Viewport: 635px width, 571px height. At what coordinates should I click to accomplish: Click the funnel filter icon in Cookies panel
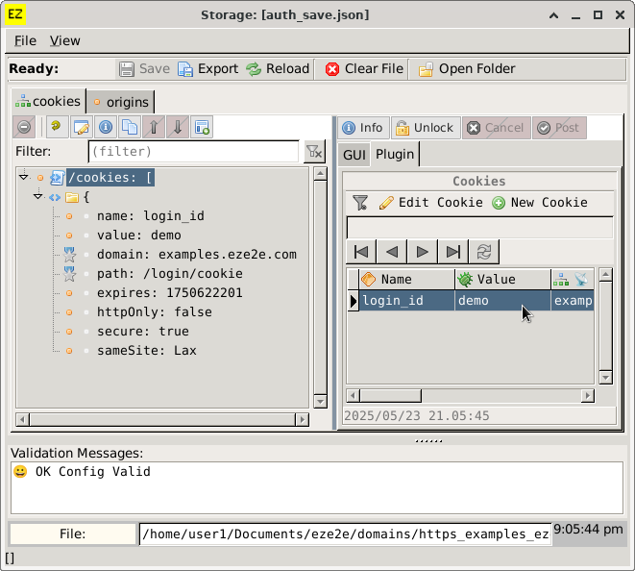tap(360, 202)
